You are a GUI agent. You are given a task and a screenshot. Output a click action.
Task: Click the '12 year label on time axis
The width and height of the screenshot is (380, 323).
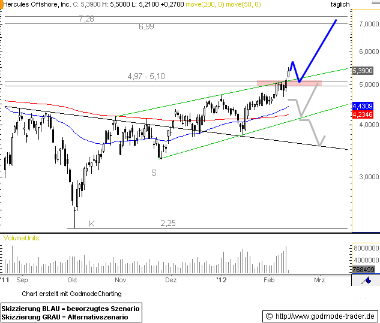click(222, 280)
